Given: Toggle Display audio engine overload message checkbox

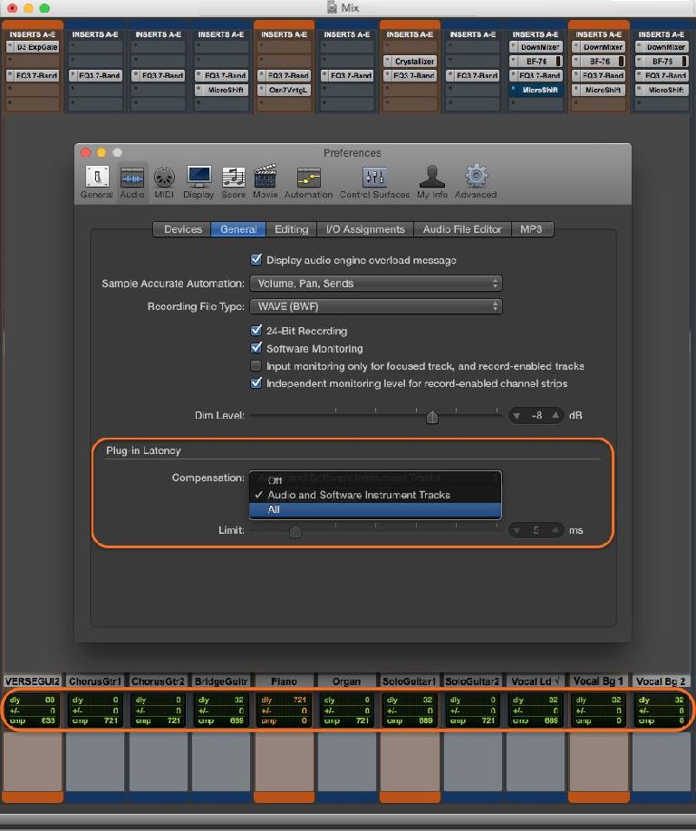Looking at the screenshot, I should (256, 260).
